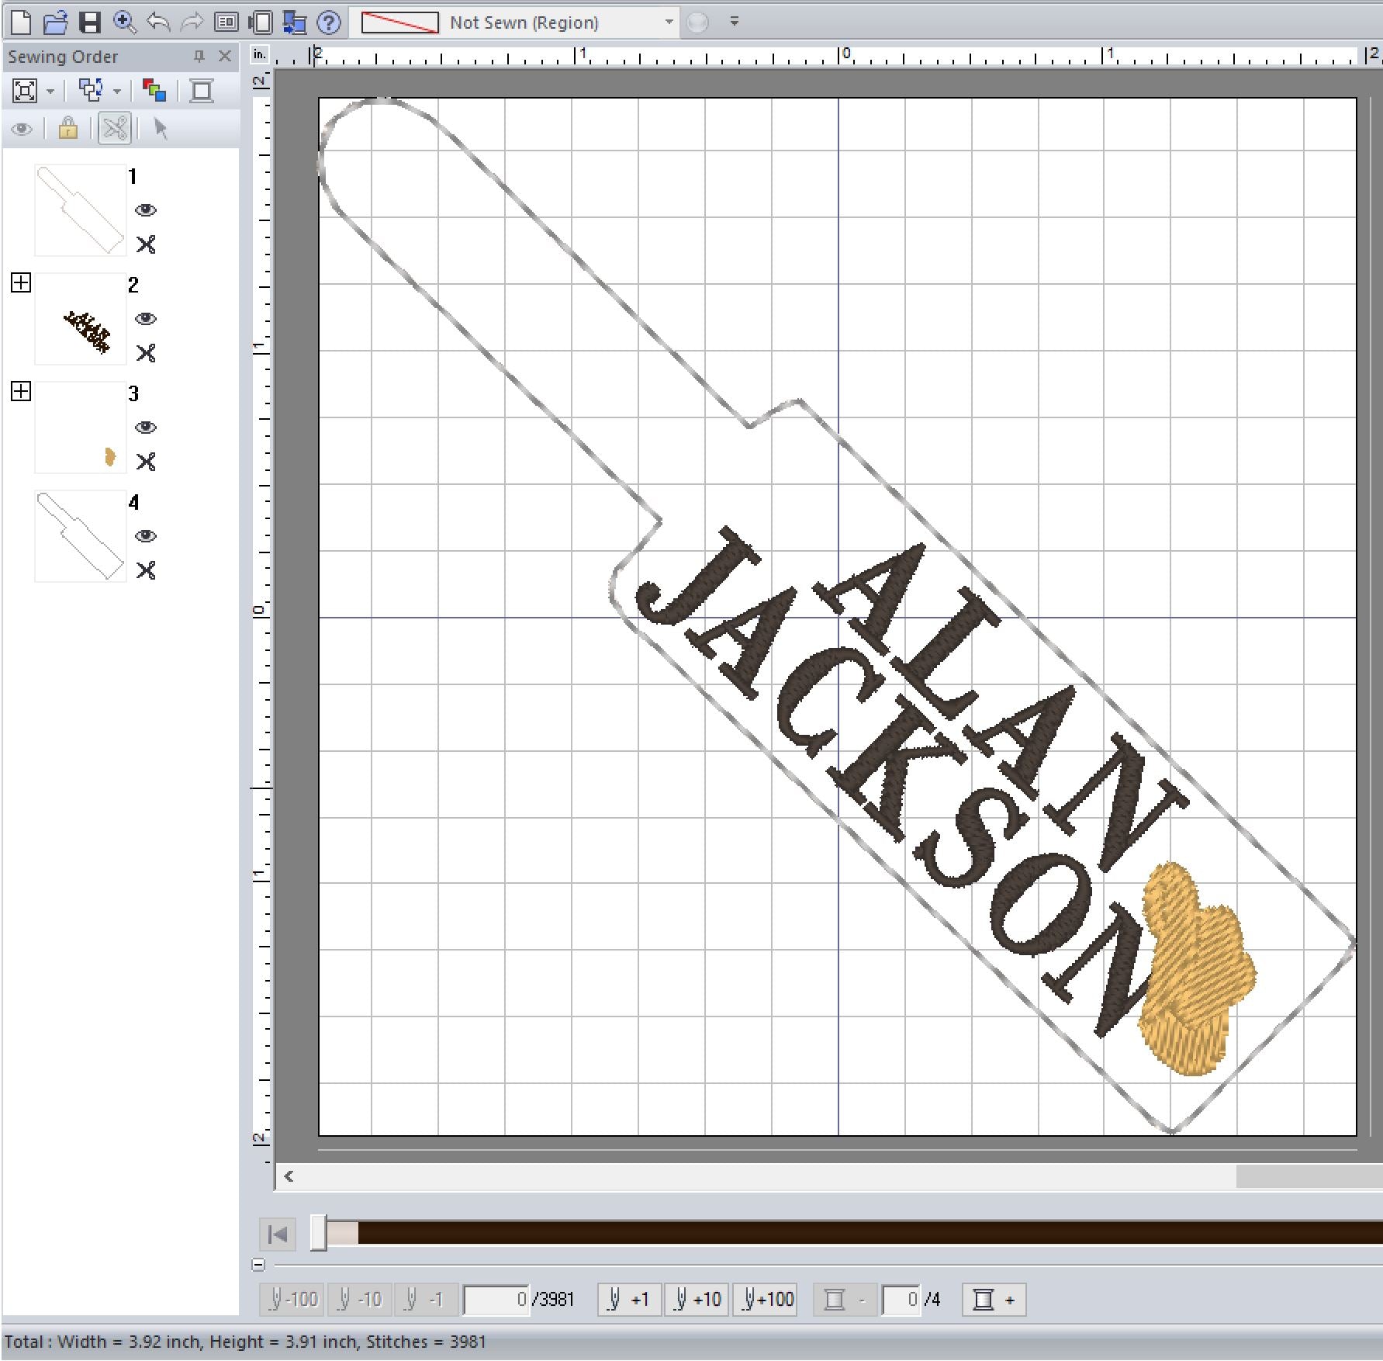Click the 'in.' ruler unit box
The image size is (1383, 1361).
coord(260,54)
